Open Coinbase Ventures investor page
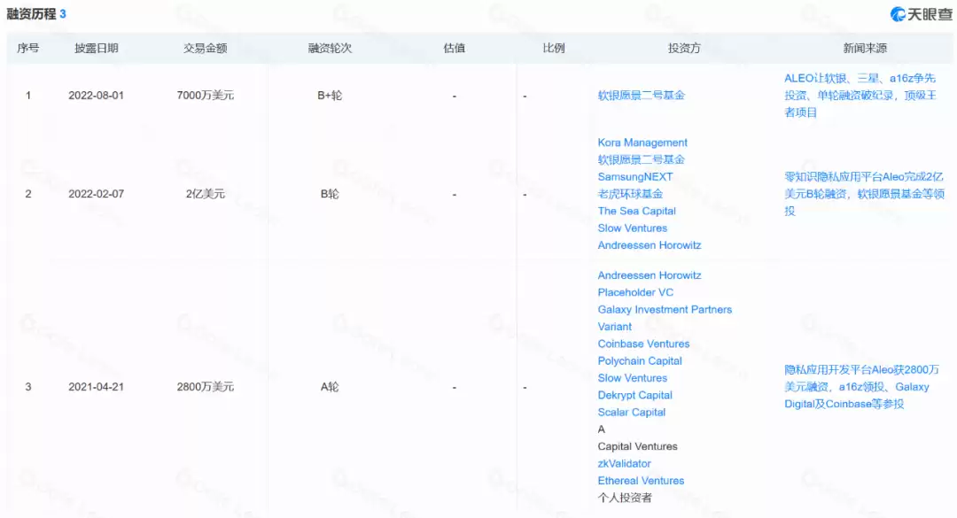Image resolution: width=957 pixels, height=518 pixels. [x=644, y=344]
